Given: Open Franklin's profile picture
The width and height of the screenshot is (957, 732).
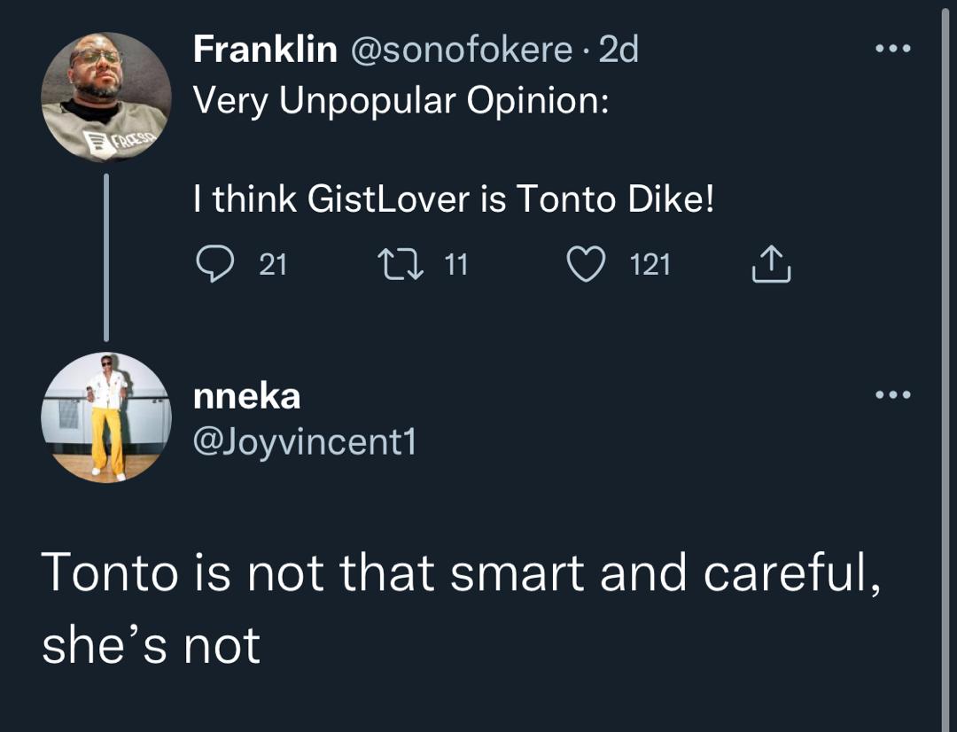Looking at the screenshot, I should (x=106, y=97).
